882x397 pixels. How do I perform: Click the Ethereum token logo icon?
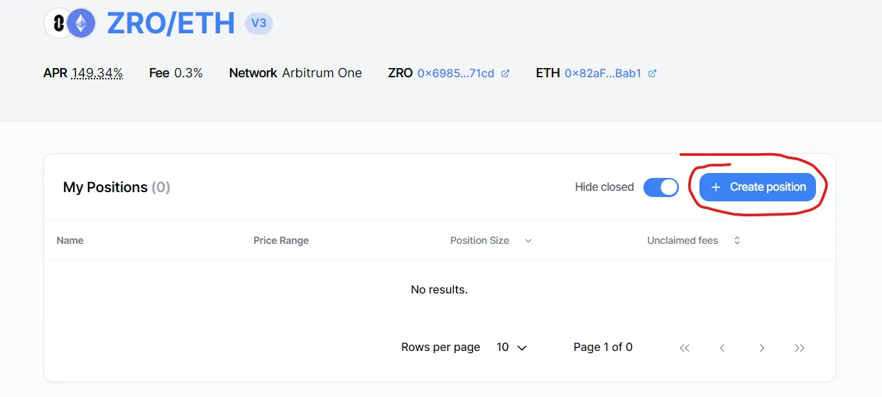[x=81, y=23]
